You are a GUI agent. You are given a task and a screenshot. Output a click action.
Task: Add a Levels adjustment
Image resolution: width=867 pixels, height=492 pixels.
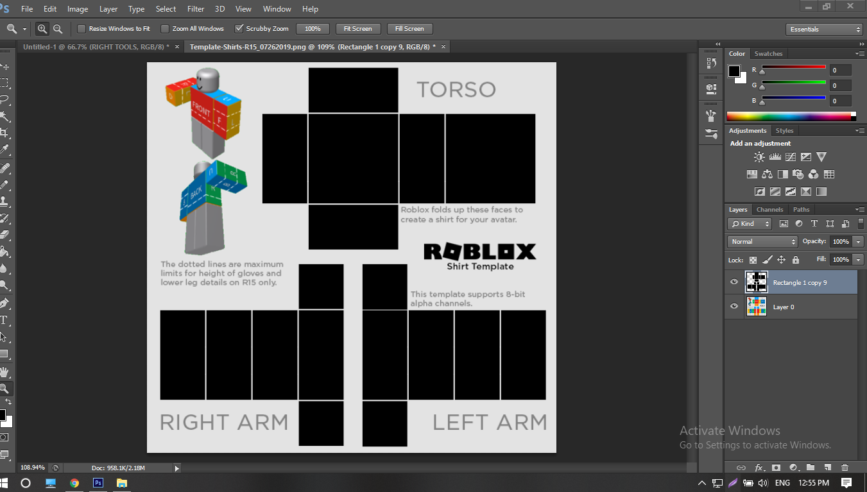pyautogui.click(x=775, y=157)
